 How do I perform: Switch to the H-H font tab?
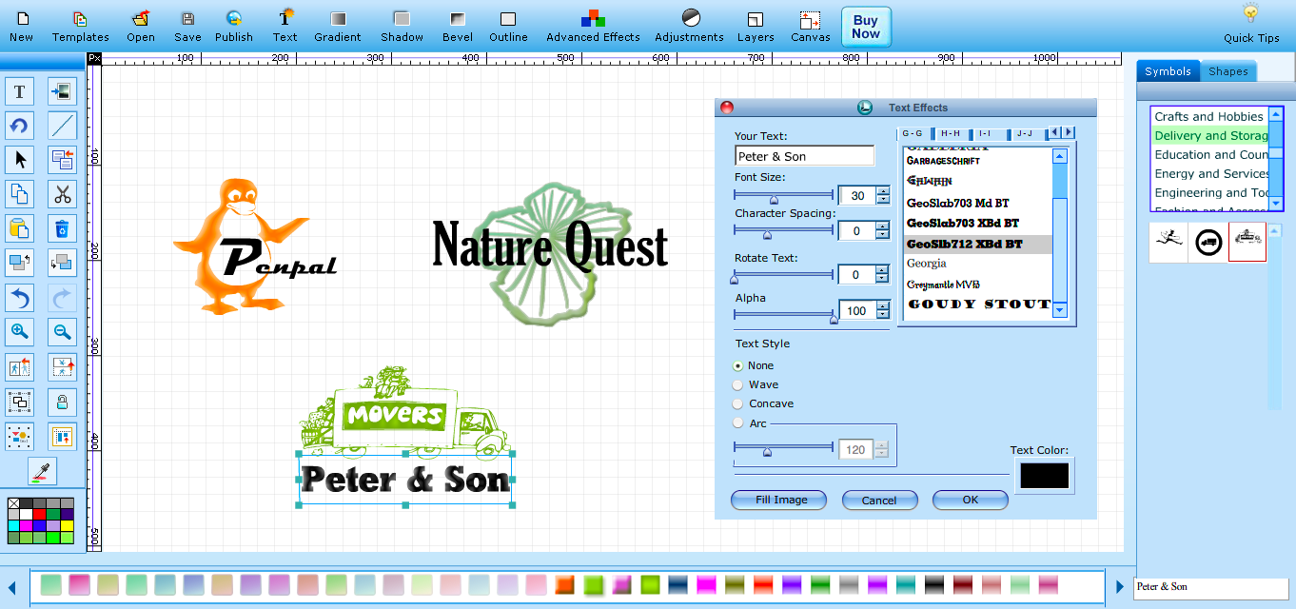point(951,133)
